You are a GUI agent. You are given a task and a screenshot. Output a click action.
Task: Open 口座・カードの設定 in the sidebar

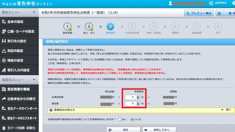point(19,31)
